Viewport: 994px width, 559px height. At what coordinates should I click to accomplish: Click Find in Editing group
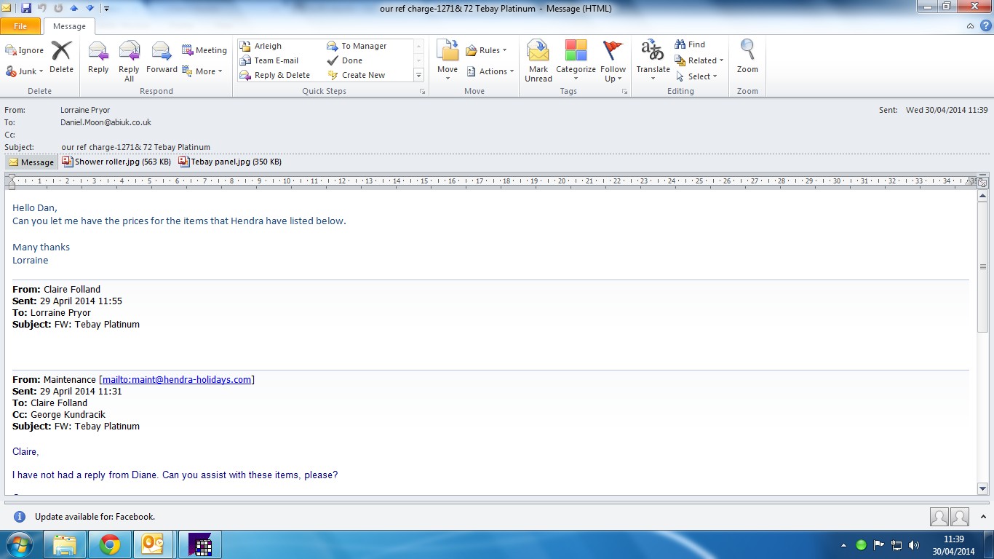690,44
